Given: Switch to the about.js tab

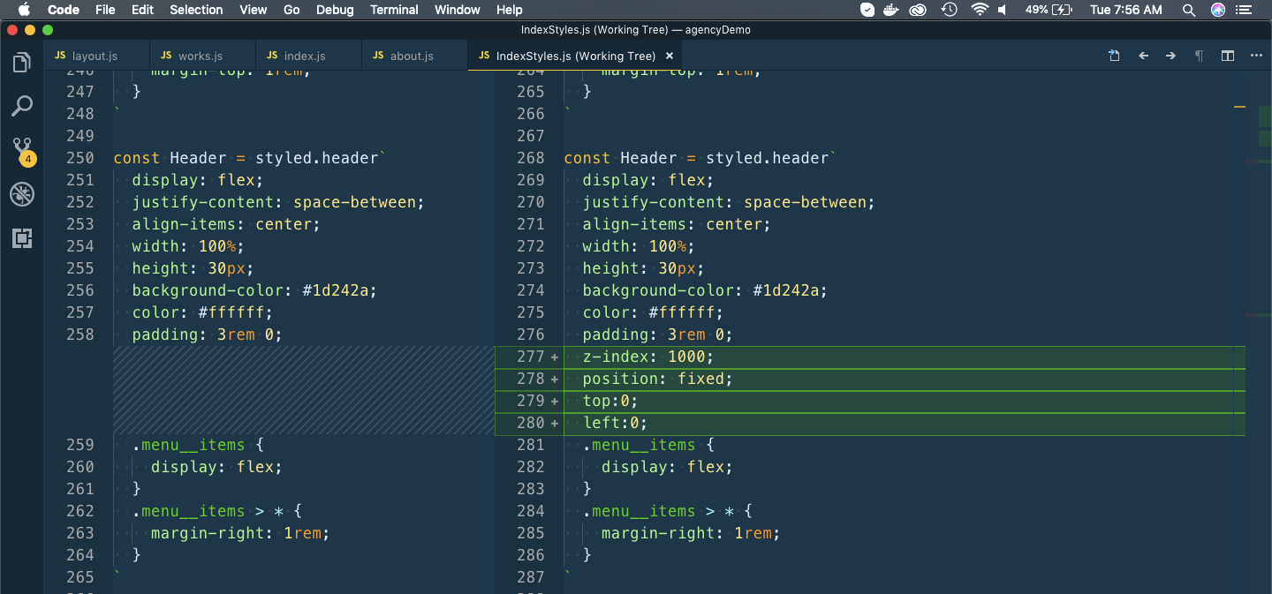Looking at the screenshot, I should [x=412, y=56].
